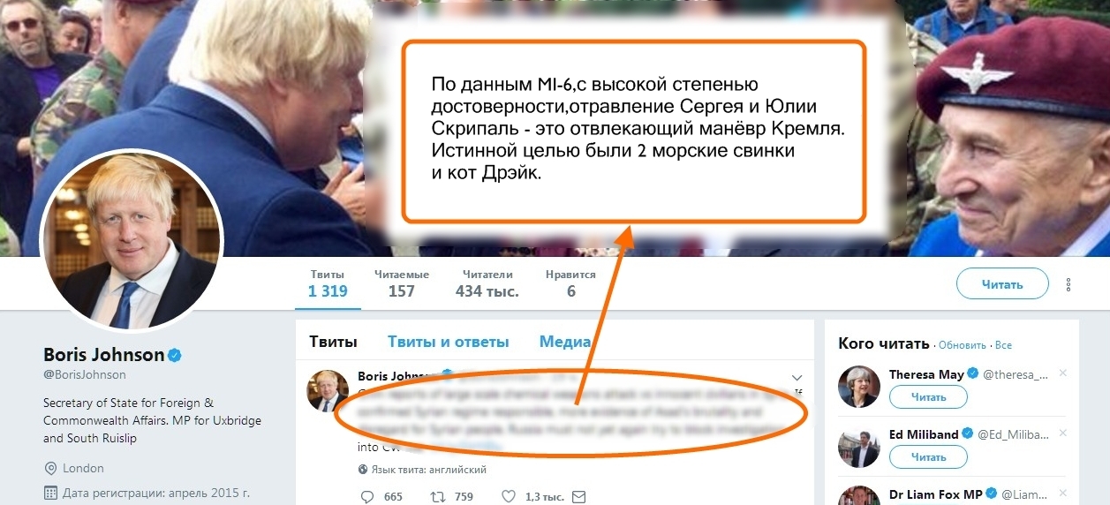Click the Читать button on the profile
The image size is (1110, 505).
(x=1002, y=284)
